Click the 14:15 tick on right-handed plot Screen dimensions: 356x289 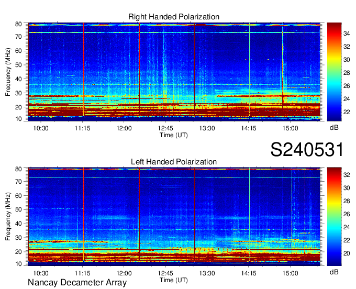[249, 128]
